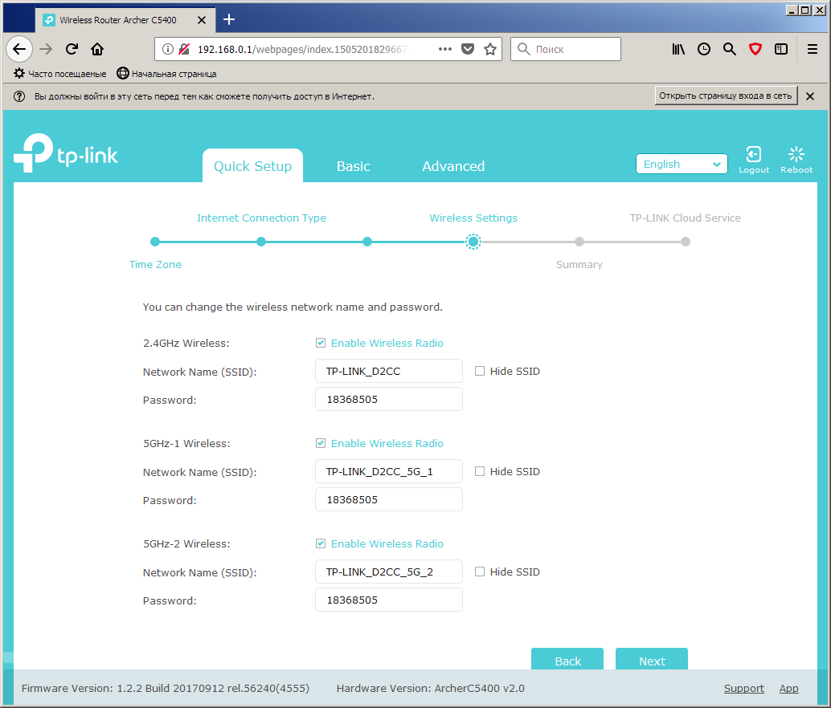
Task: Dismiss the captive portal notification bar
Action: pos(810,96)
